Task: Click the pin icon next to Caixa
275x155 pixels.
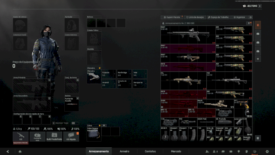Action: (x=104, y=125)
